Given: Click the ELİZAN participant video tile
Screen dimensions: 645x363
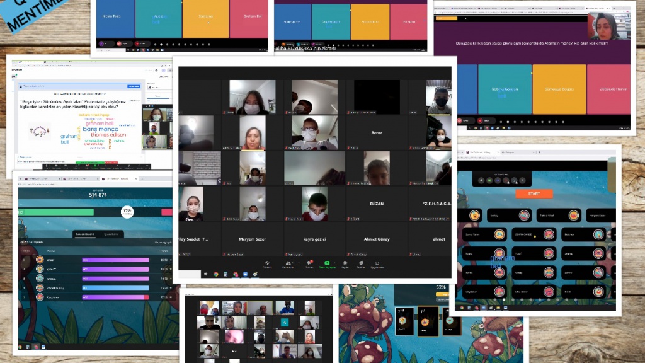Looking at the screenshot, I should click(376, 204).
